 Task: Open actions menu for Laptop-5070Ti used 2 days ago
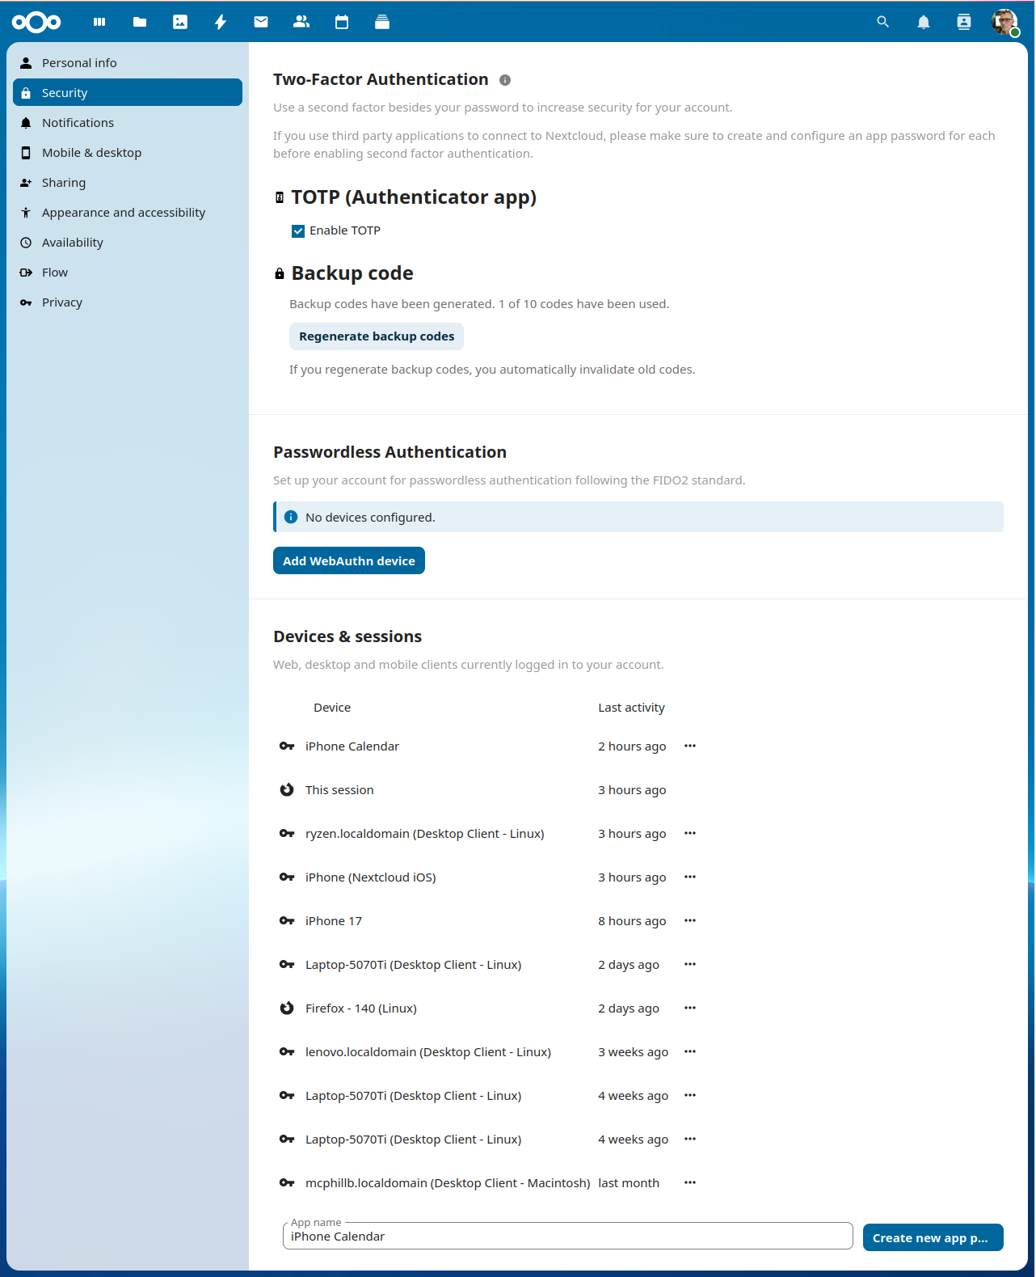point(690,964)
